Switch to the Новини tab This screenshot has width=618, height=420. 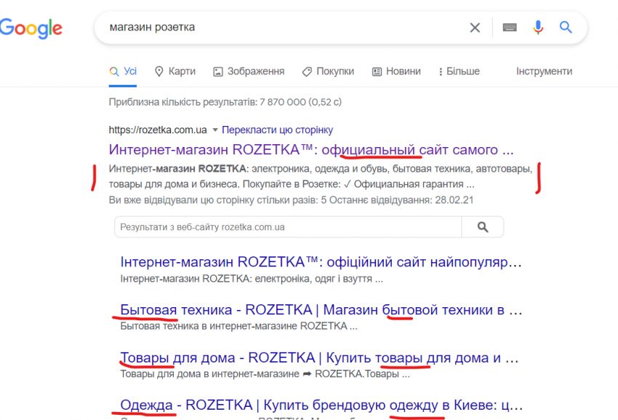(x=396, y=71)
